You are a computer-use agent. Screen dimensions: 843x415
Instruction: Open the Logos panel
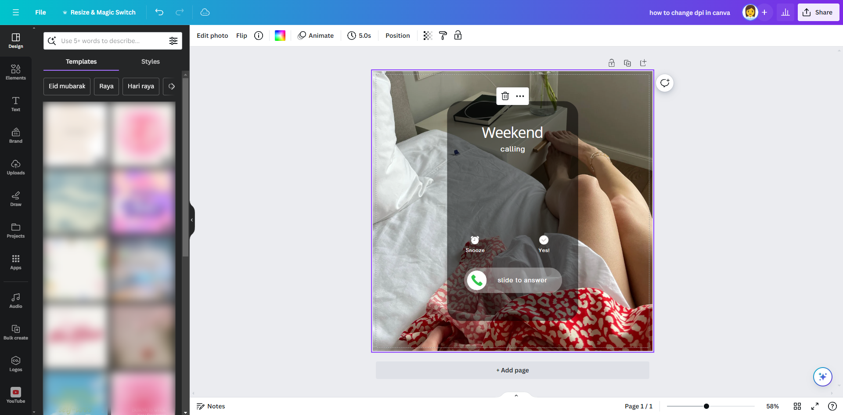16,364
